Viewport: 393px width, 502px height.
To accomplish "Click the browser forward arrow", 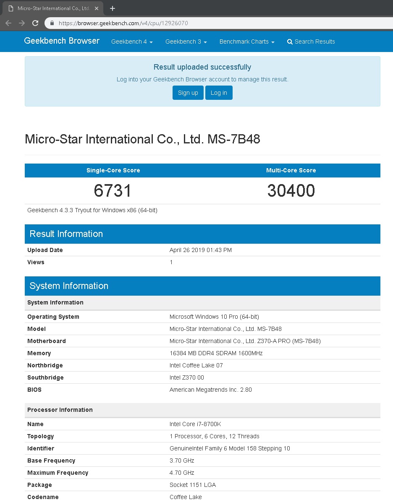I will (22, 23).
